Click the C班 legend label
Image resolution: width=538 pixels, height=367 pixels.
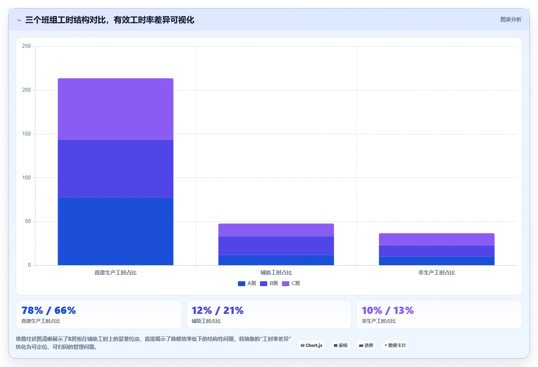[x=296, y=284]
